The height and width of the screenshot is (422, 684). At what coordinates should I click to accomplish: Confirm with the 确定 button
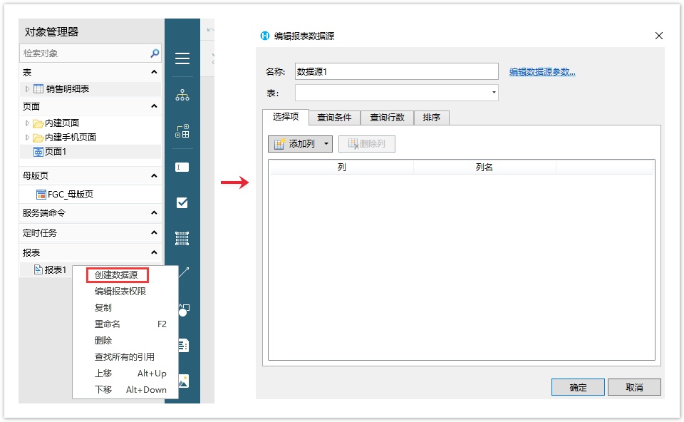578,387
